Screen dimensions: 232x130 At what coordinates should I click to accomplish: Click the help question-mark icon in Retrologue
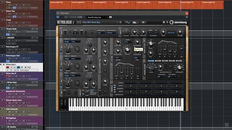(167, 22)
